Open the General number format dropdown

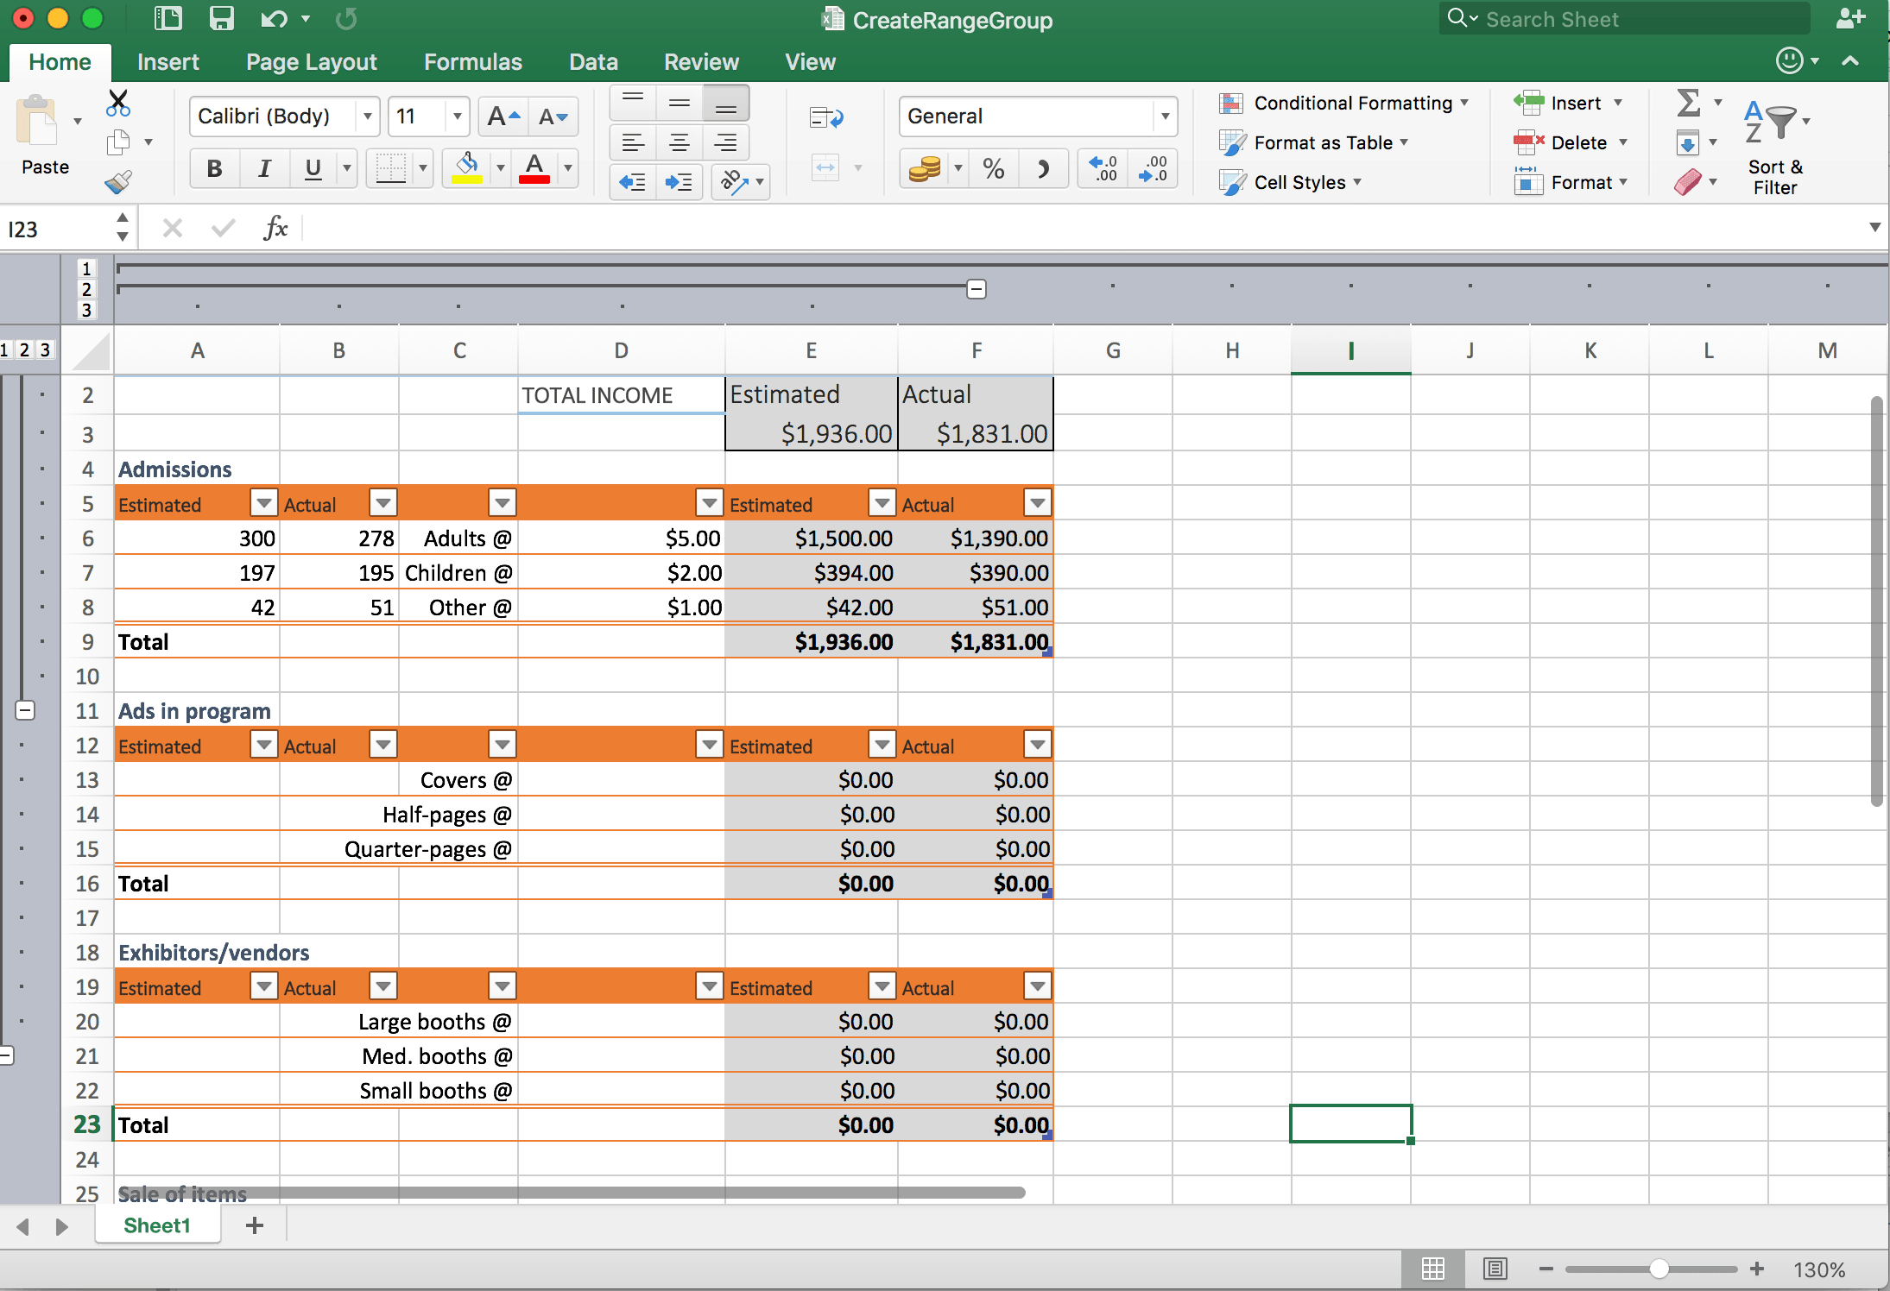coord(1165,117)
